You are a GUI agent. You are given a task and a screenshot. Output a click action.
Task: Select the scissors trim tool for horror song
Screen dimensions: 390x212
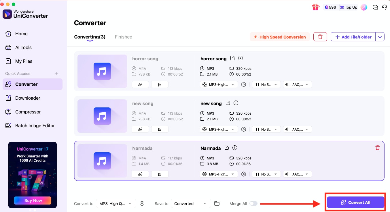(140, 84)
